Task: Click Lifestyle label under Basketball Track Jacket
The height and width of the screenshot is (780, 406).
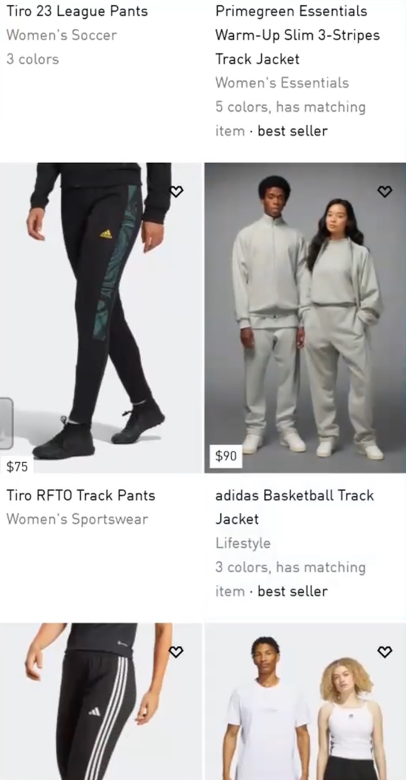Action: point(243,543)
